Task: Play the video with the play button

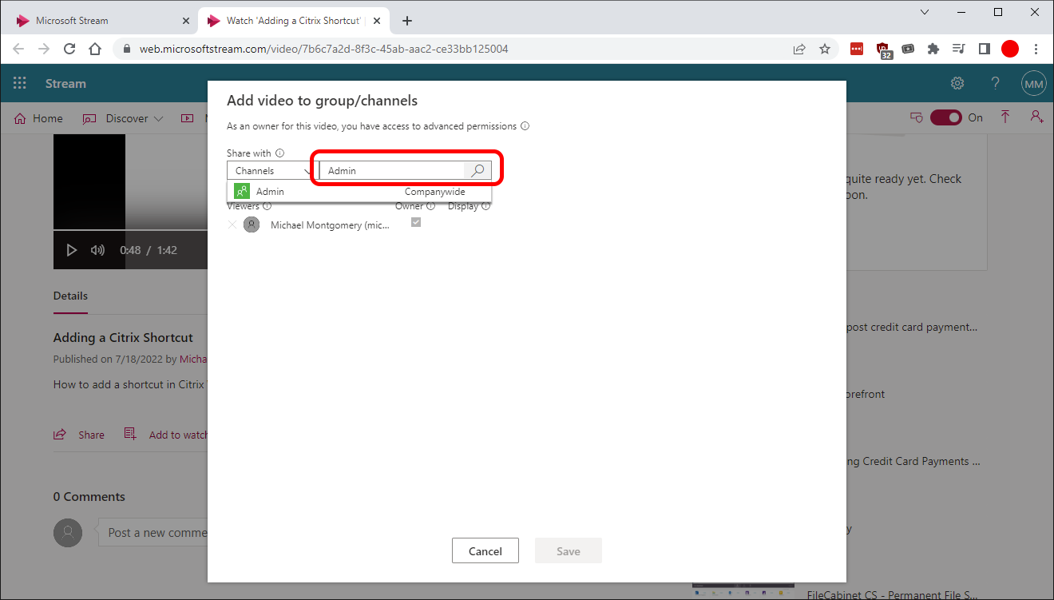Action: 71,250
